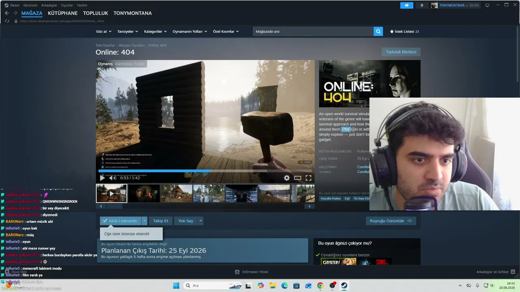This screenshot has width=520, height=292.
Task: Open Windows Start menu
Action: pos(176,286)
